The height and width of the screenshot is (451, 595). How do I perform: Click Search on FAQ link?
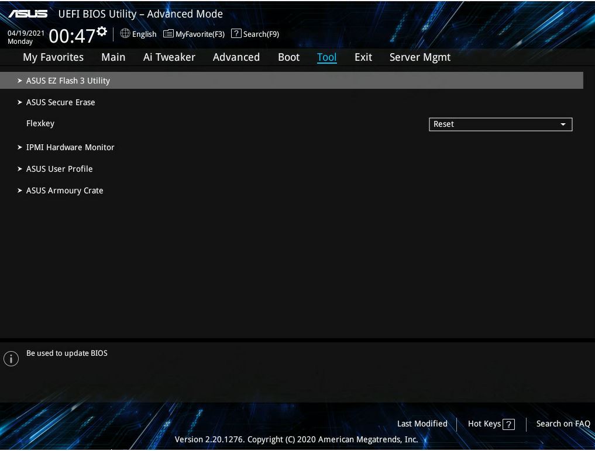pyautogui.click(x=563, y=424)
